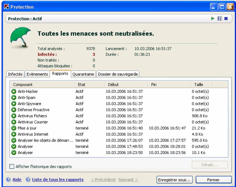Stop protection using the blue square icon

click(226, 18)
